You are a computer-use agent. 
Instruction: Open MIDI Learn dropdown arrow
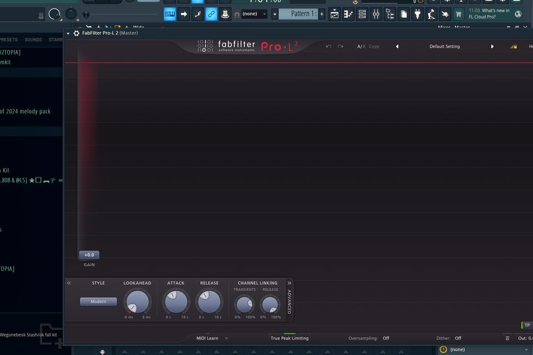coord(227,338)
